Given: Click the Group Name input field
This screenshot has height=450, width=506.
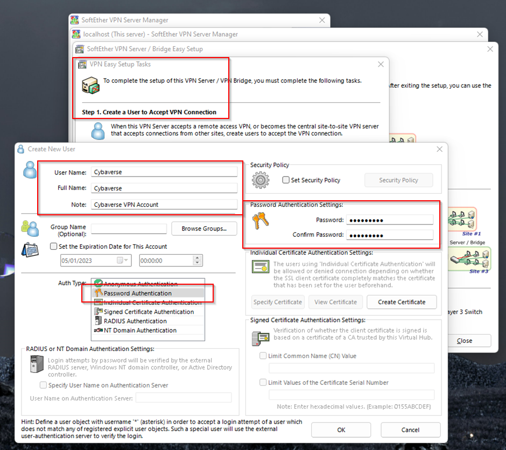Looking at the screenshot, I should coord(129,228).
